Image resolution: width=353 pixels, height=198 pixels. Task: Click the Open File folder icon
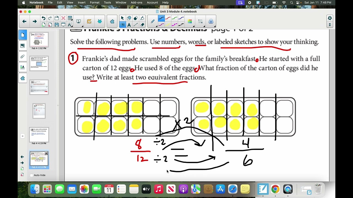57,18
